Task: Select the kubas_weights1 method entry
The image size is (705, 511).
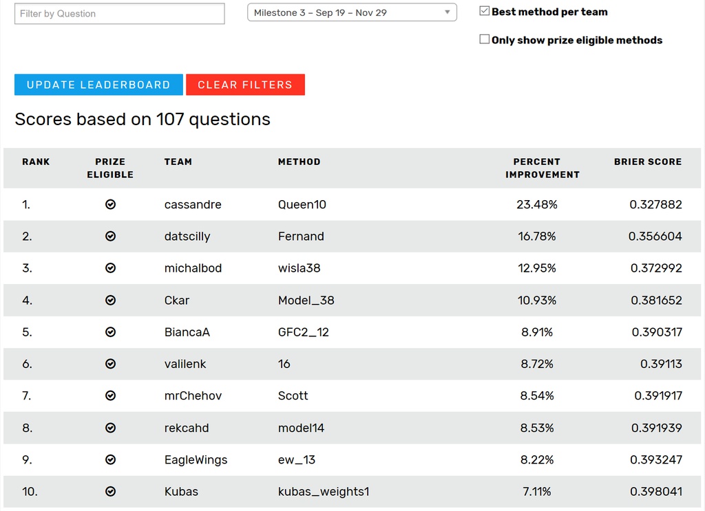Action: coord(324,491)
